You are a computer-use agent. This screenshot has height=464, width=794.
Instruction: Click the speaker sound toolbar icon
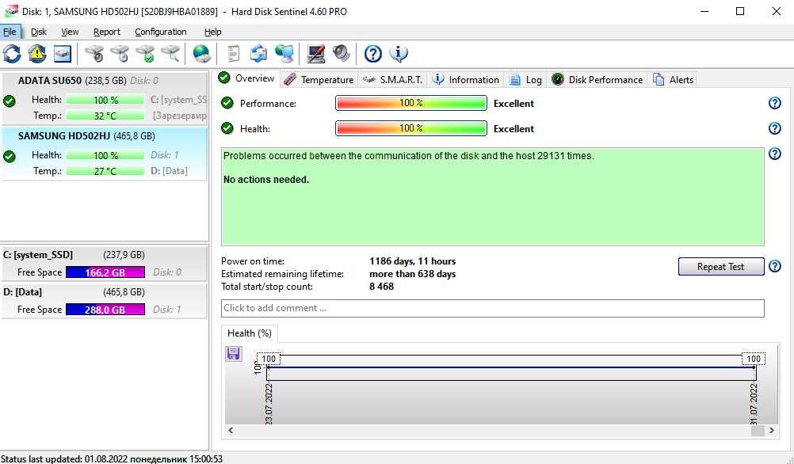[342, 54]
